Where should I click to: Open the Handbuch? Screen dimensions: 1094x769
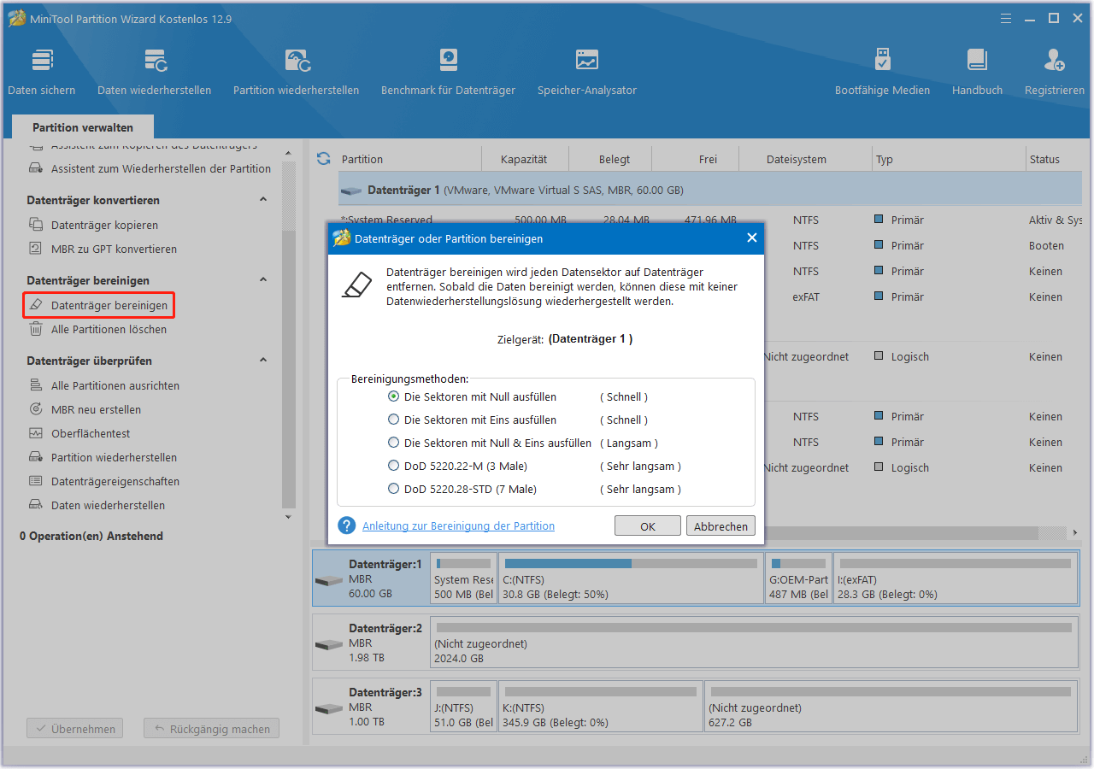pyautogui.click(x=977, y=72)
